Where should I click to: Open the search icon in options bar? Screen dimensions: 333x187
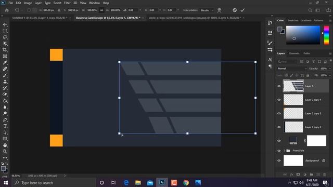pos(310,10)
